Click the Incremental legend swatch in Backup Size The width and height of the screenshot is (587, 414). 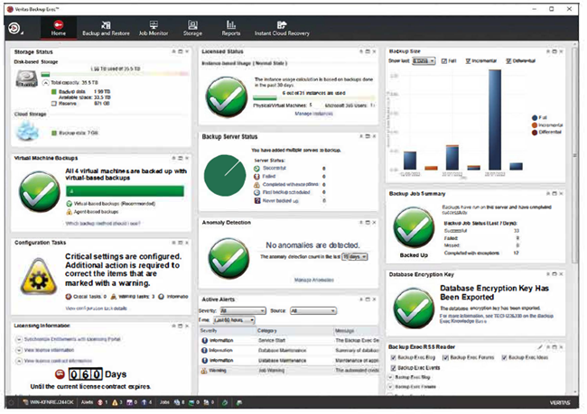click(x=535, y=124)
